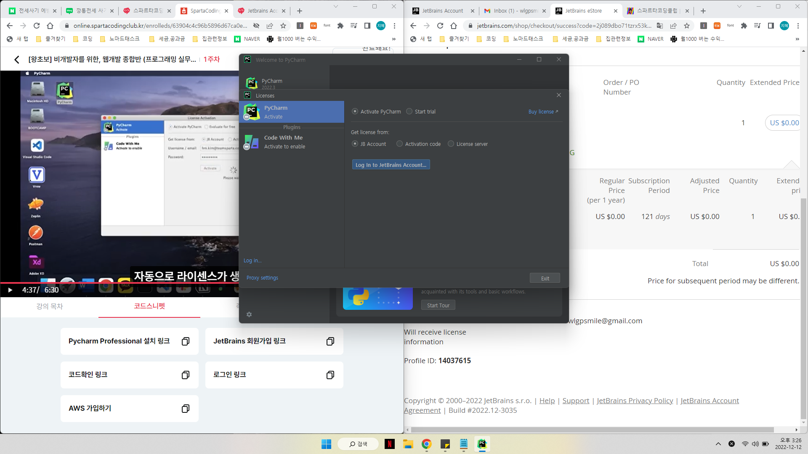Open PyCharm settings gear icon
This screenshot has width=808, height=454.
pyautogui.click(x=249, y=314)
